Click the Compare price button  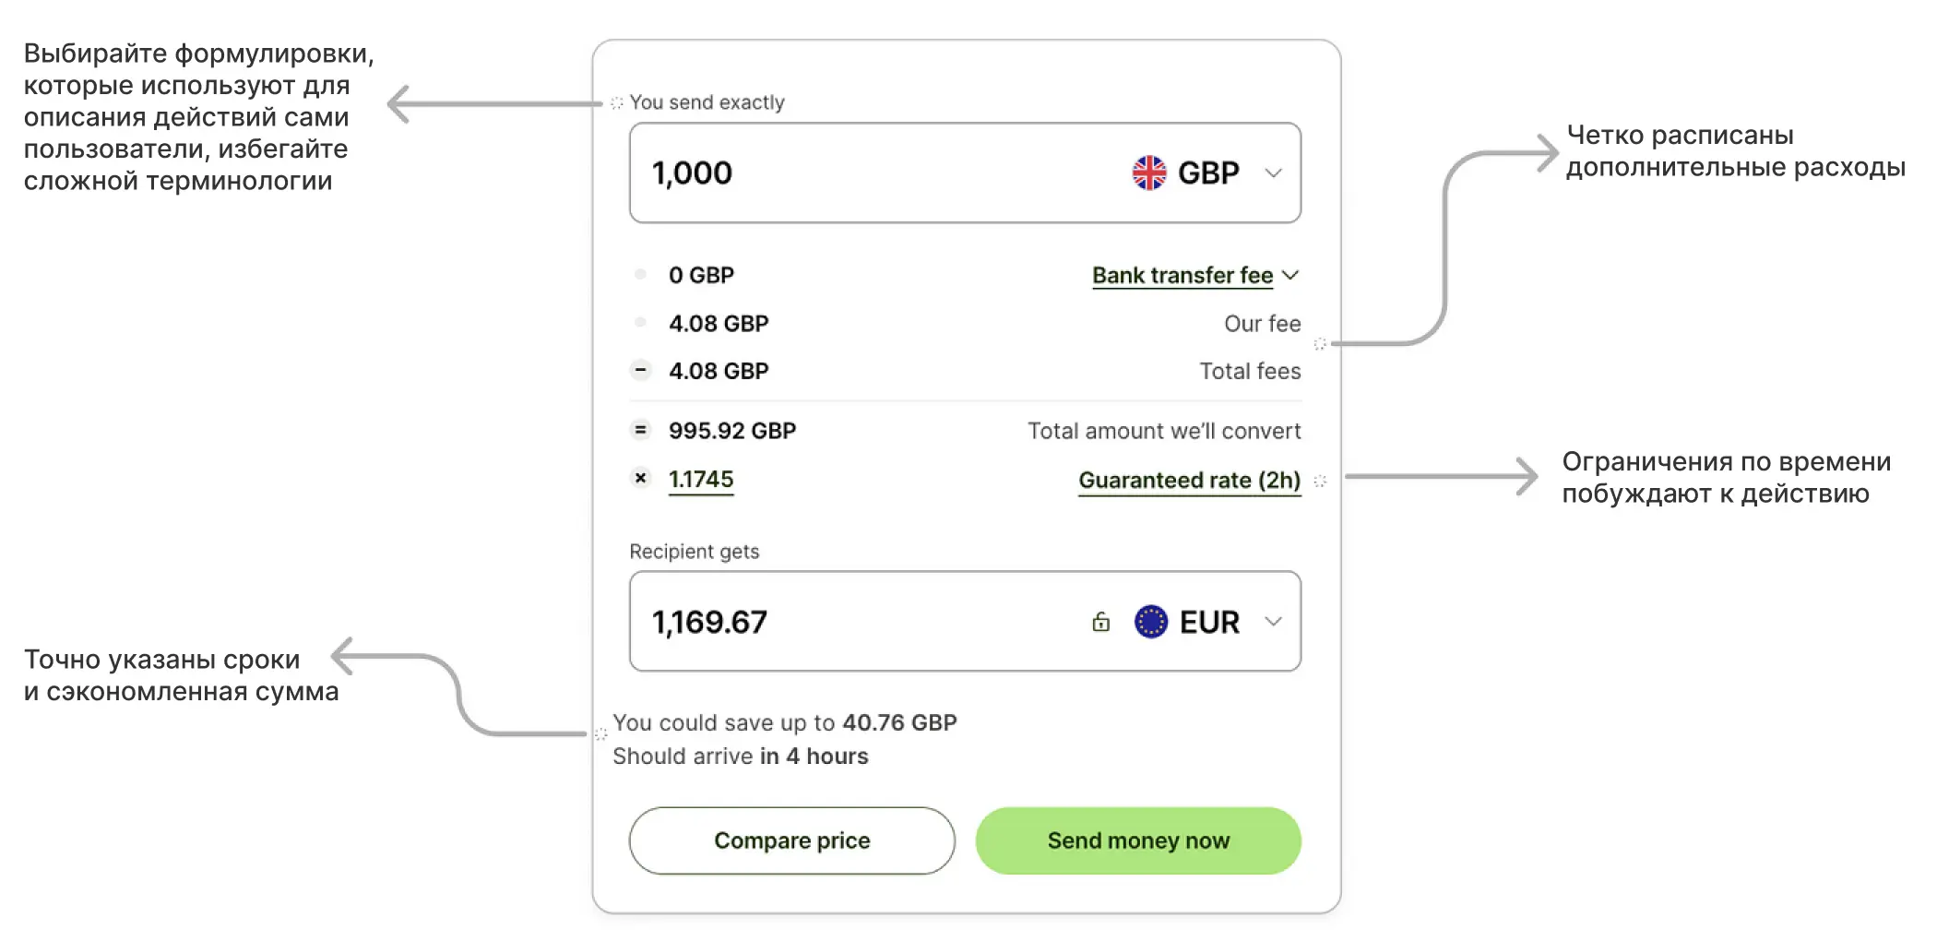click(x=791, y=840)
